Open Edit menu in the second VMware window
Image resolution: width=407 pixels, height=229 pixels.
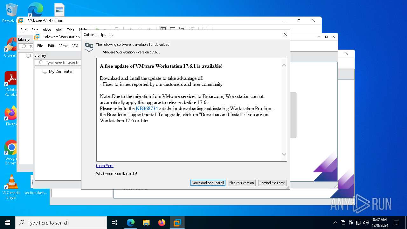tap(51, 45)
